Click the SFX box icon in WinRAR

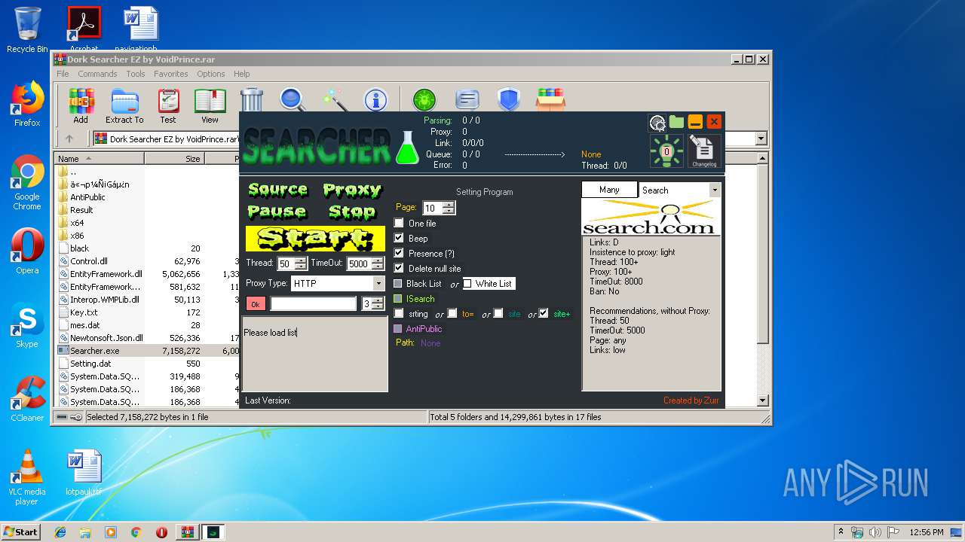[550, 99]
